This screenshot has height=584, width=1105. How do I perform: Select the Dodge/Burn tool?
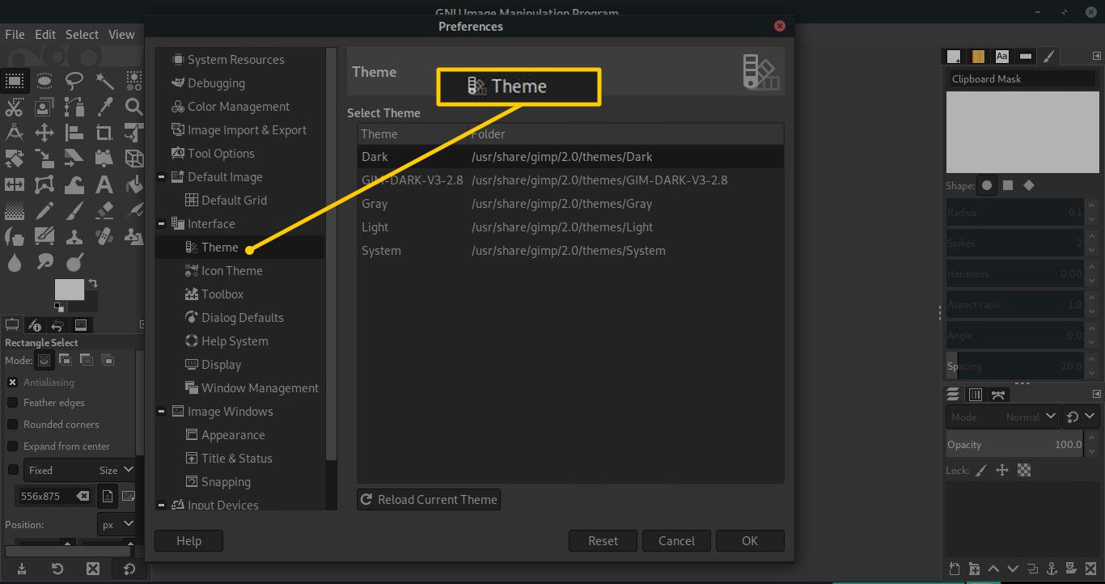[x=74, y=262]
